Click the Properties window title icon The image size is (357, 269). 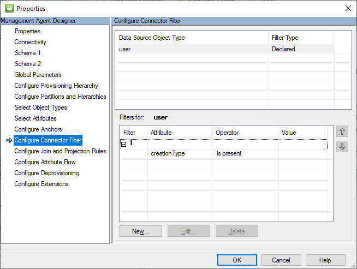(9, 8)
